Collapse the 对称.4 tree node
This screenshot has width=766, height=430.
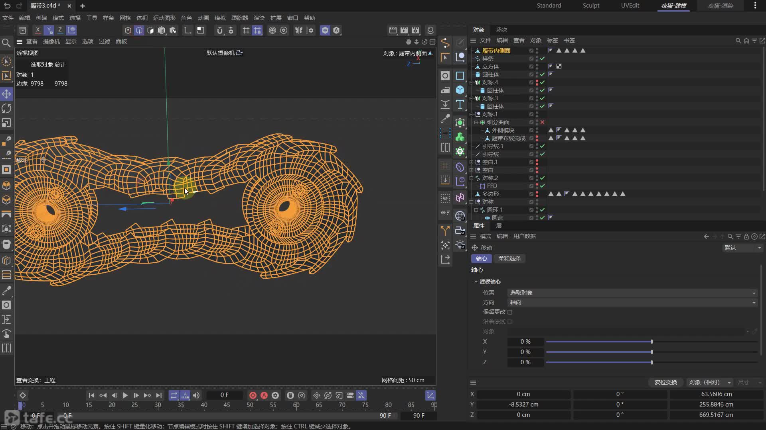click(x=471, y=82)
